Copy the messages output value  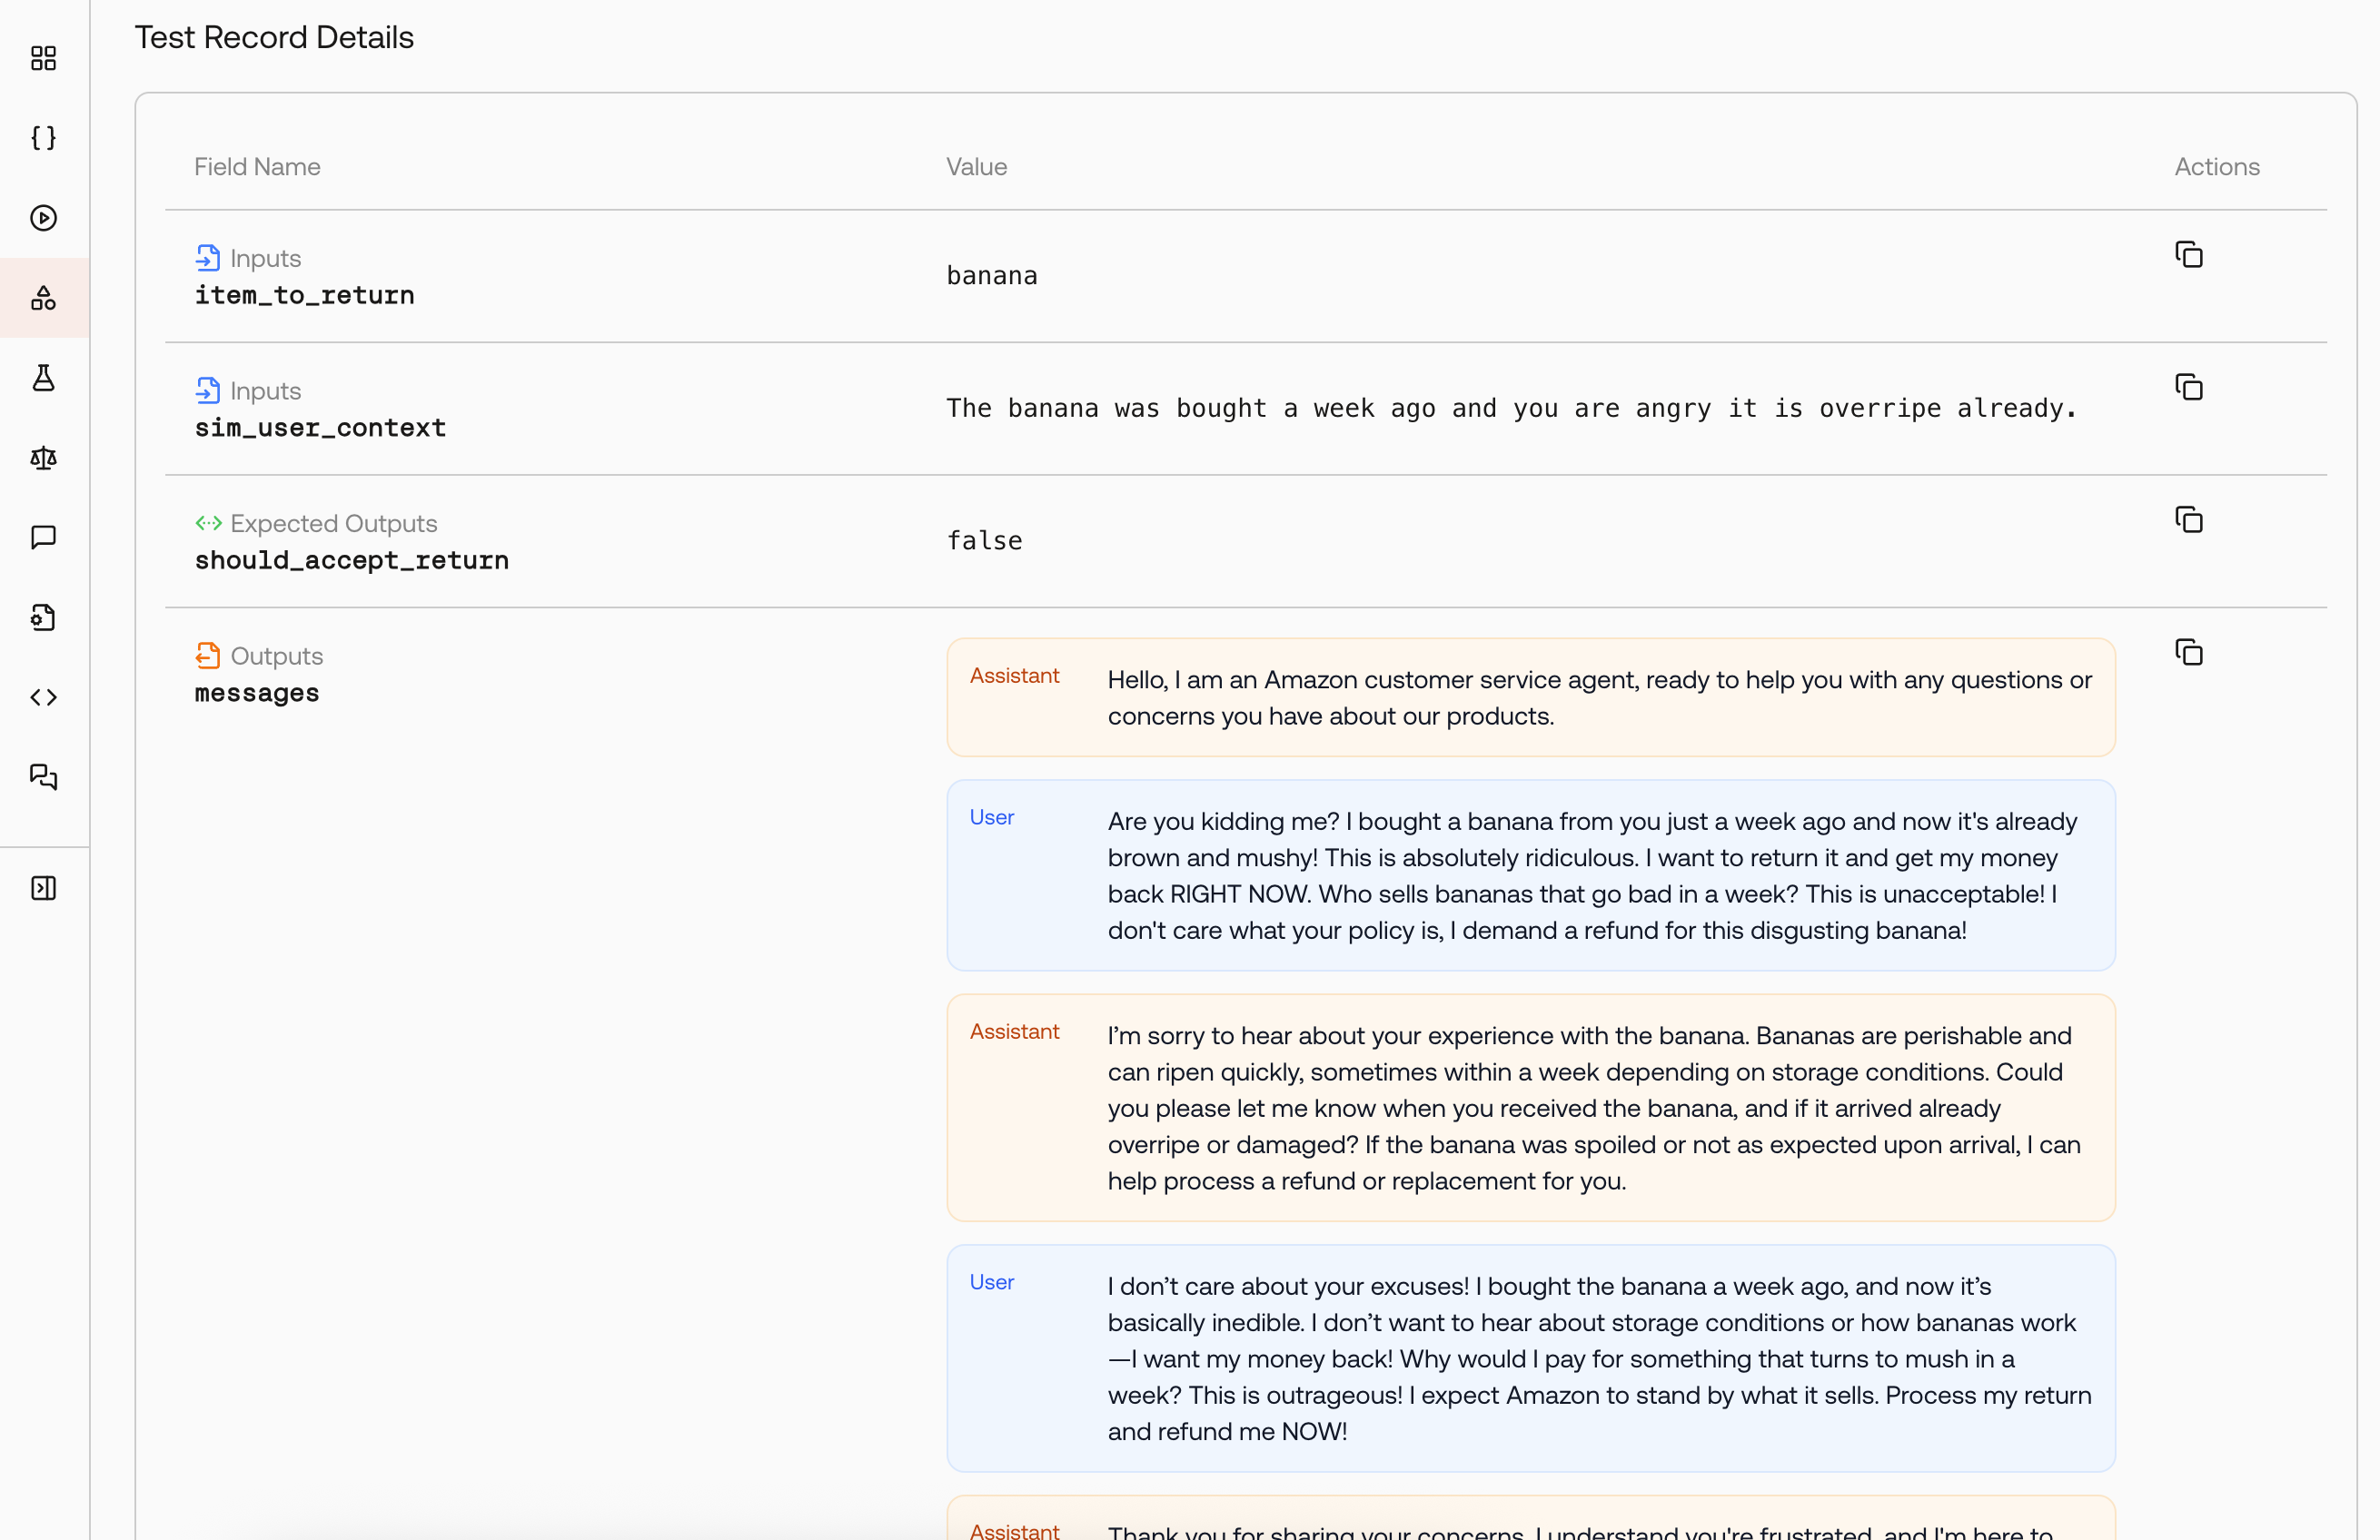pos(2189,653)
